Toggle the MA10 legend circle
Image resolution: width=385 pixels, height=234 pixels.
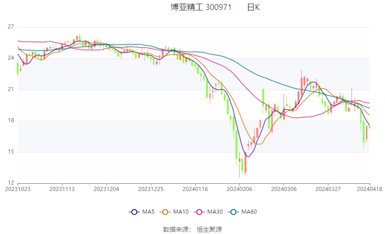click(x=165, y=212)
